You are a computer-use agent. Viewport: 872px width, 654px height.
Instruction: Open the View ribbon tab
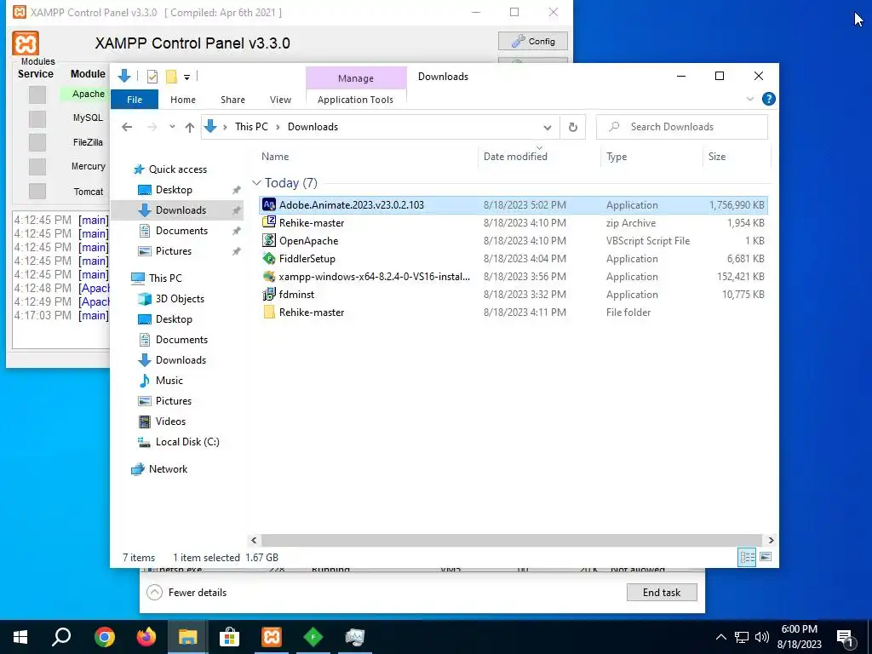[x=280, y=100]
